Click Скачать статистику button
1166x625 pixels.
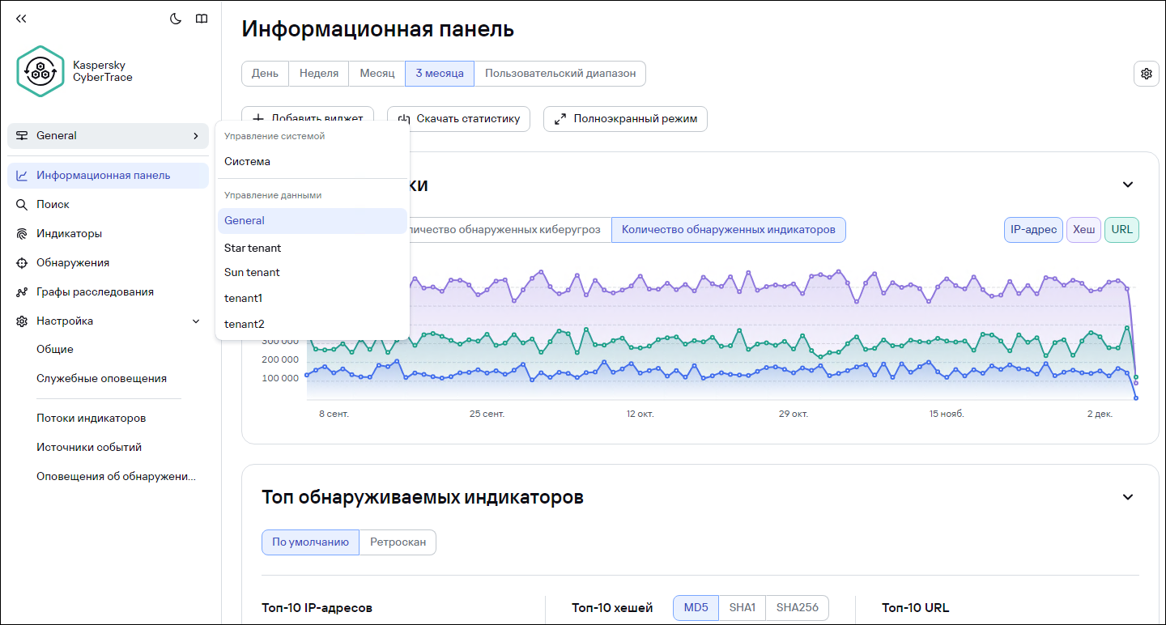click(458, 119)
